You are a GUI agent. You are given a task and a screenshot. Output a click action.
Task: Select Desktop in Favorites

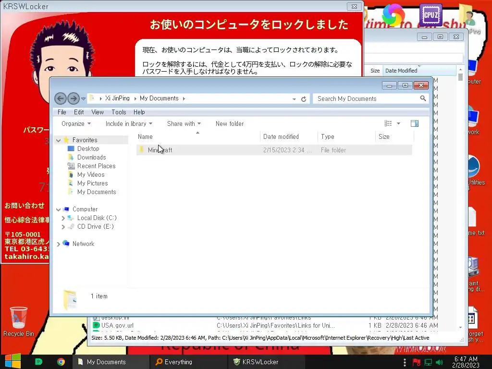(x=88, y=148)
